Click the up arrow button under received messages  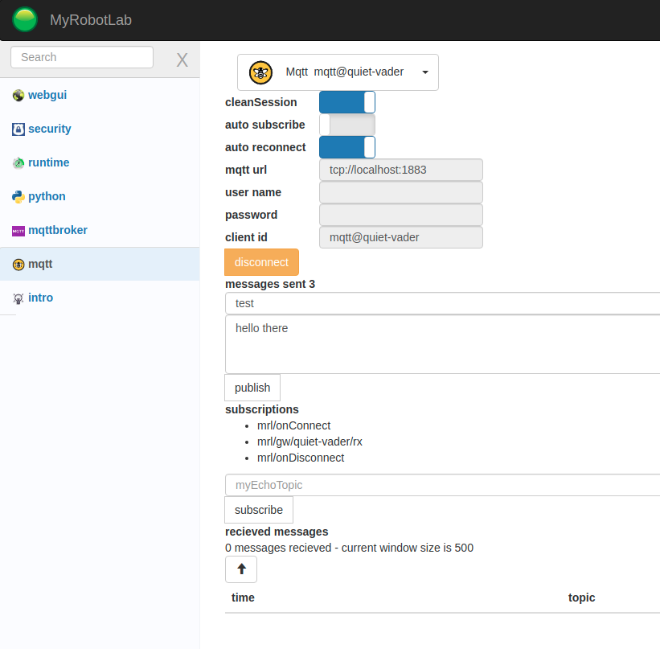[x=241, y=569]
